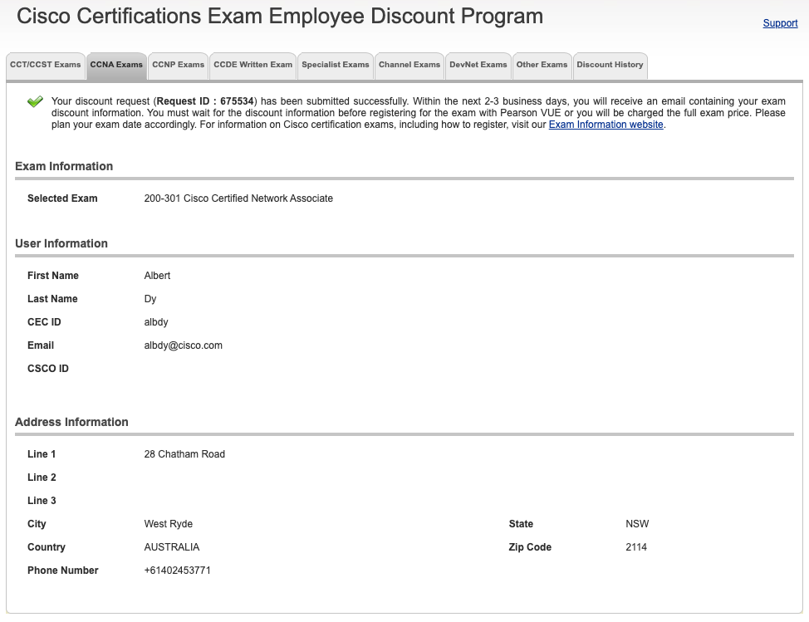Open the Exam Information website link
This screenshot has width=809, height=622.
click(606, 125)
